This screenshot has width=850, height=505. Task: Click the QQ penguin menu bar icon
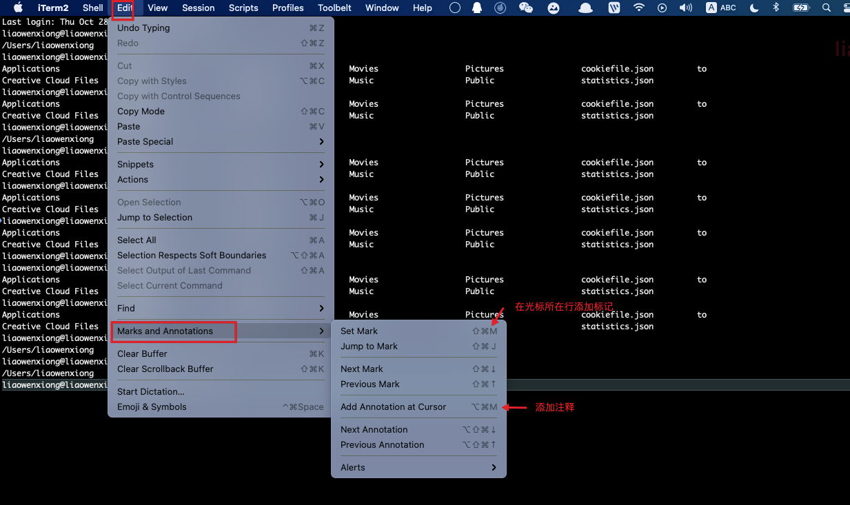[477, 8]
